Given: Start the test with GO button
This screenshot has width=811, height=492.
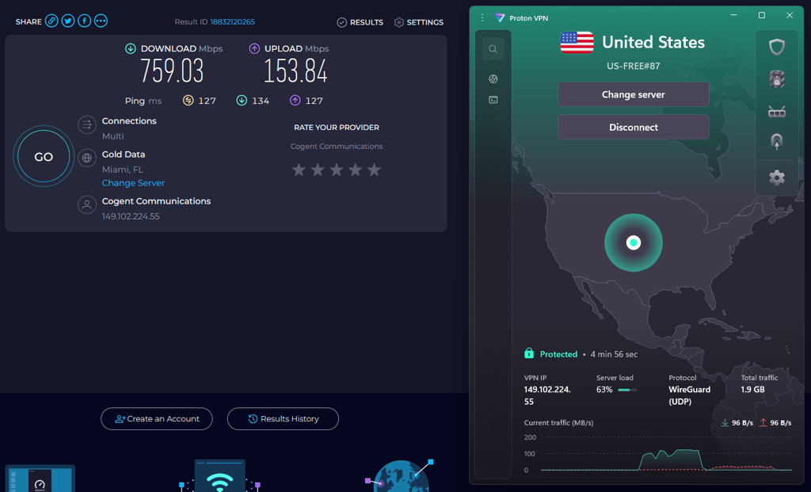Looking at the screenshot, I should point(44,156).
